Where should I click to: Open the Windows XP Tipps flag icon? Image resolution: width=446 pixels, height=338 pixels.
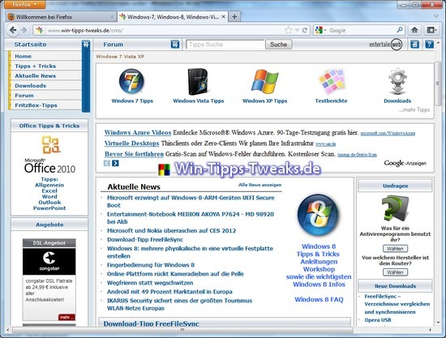pos(265,82)
